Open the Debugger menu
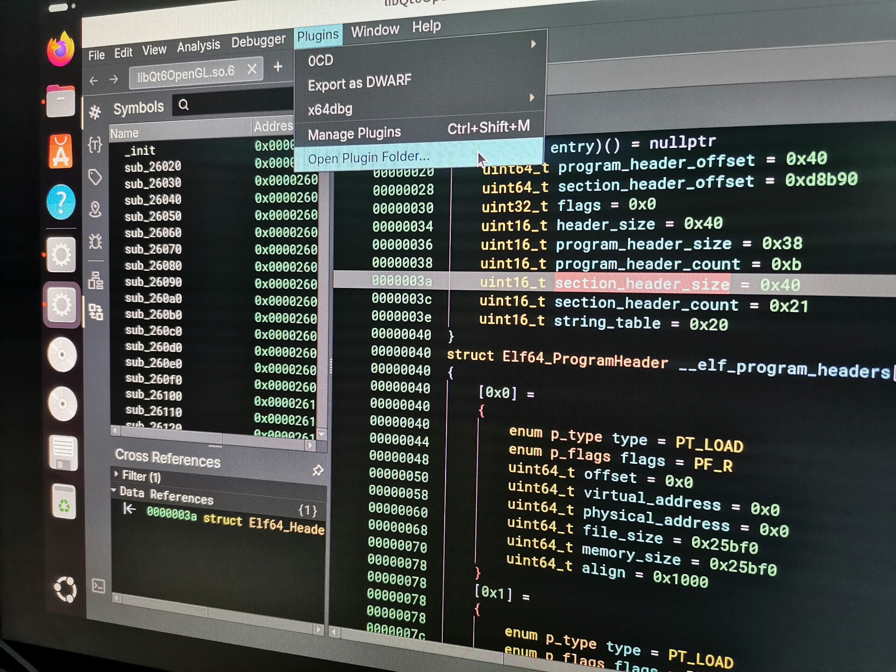This screenshot has height=672, width=896. pyautogui.click(x=258, y=42)
